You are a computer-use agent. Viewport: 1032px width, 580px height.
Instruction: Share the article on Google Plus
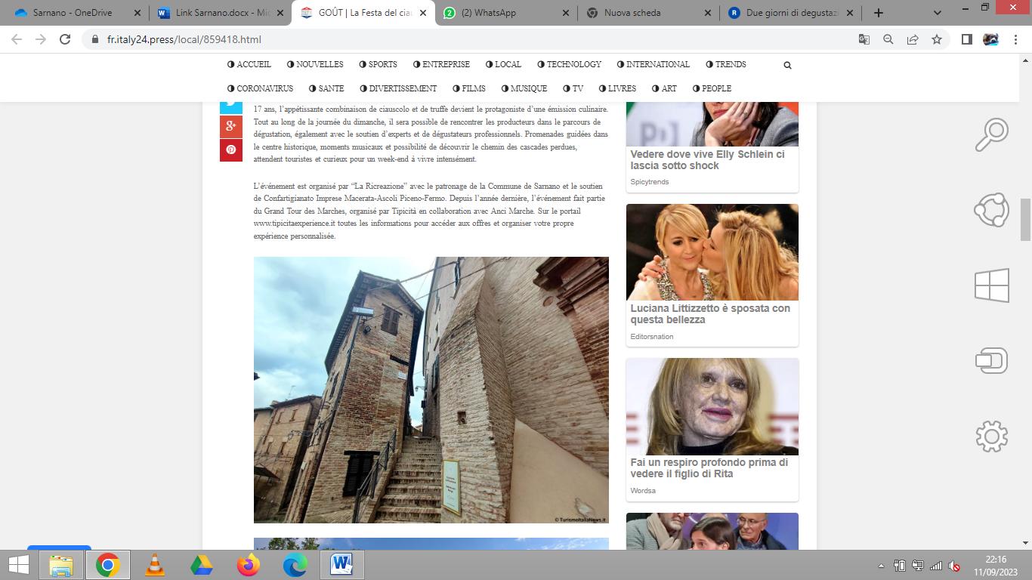231,126
